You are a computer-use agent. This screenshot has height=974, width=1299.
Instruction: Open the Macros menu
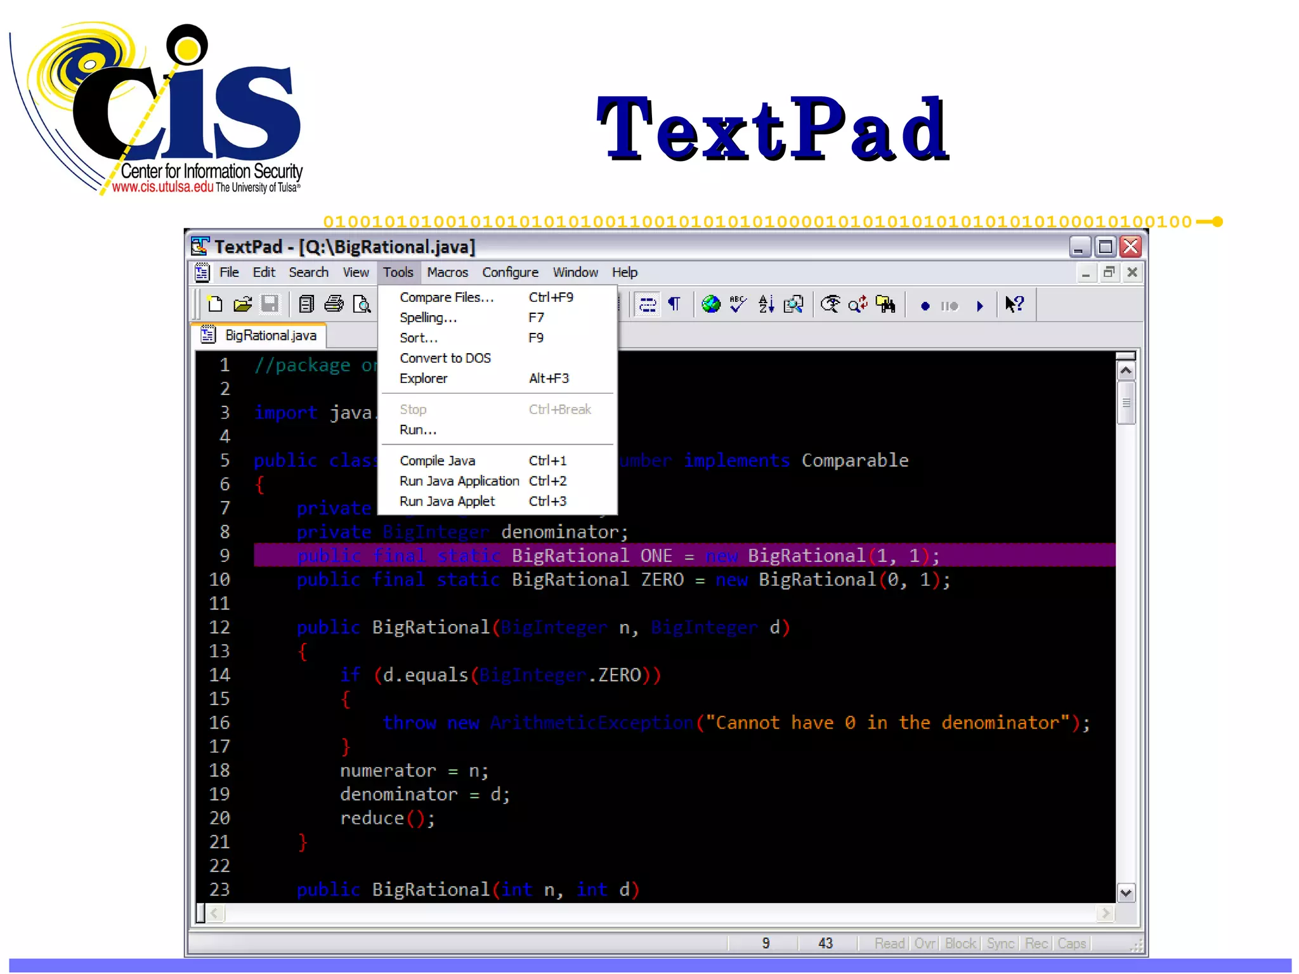click(x=447, y=273)
